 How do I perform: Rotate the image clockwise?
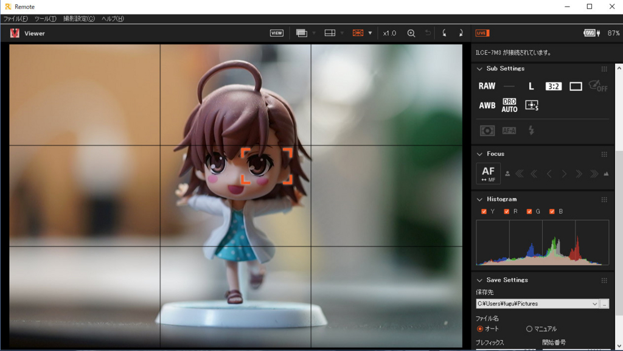tap(461, 33)
